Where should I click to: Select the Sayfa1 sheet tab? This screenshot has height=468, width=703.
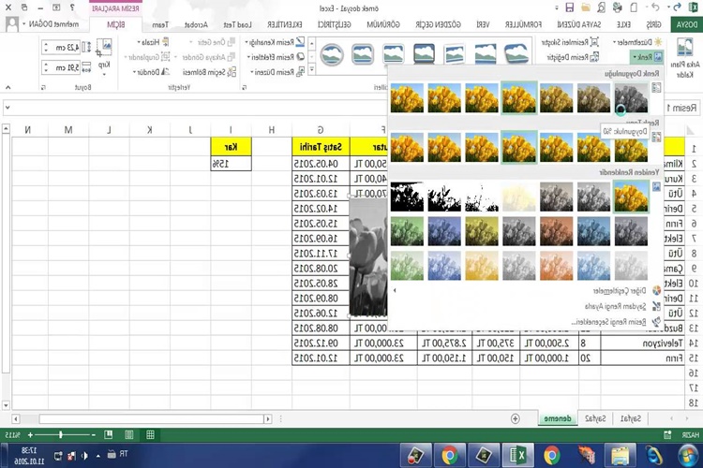tap(631, 418)
